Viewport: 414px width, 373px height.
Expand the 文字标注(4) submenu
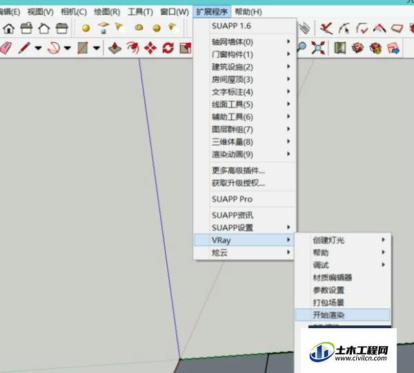(244, 92)
